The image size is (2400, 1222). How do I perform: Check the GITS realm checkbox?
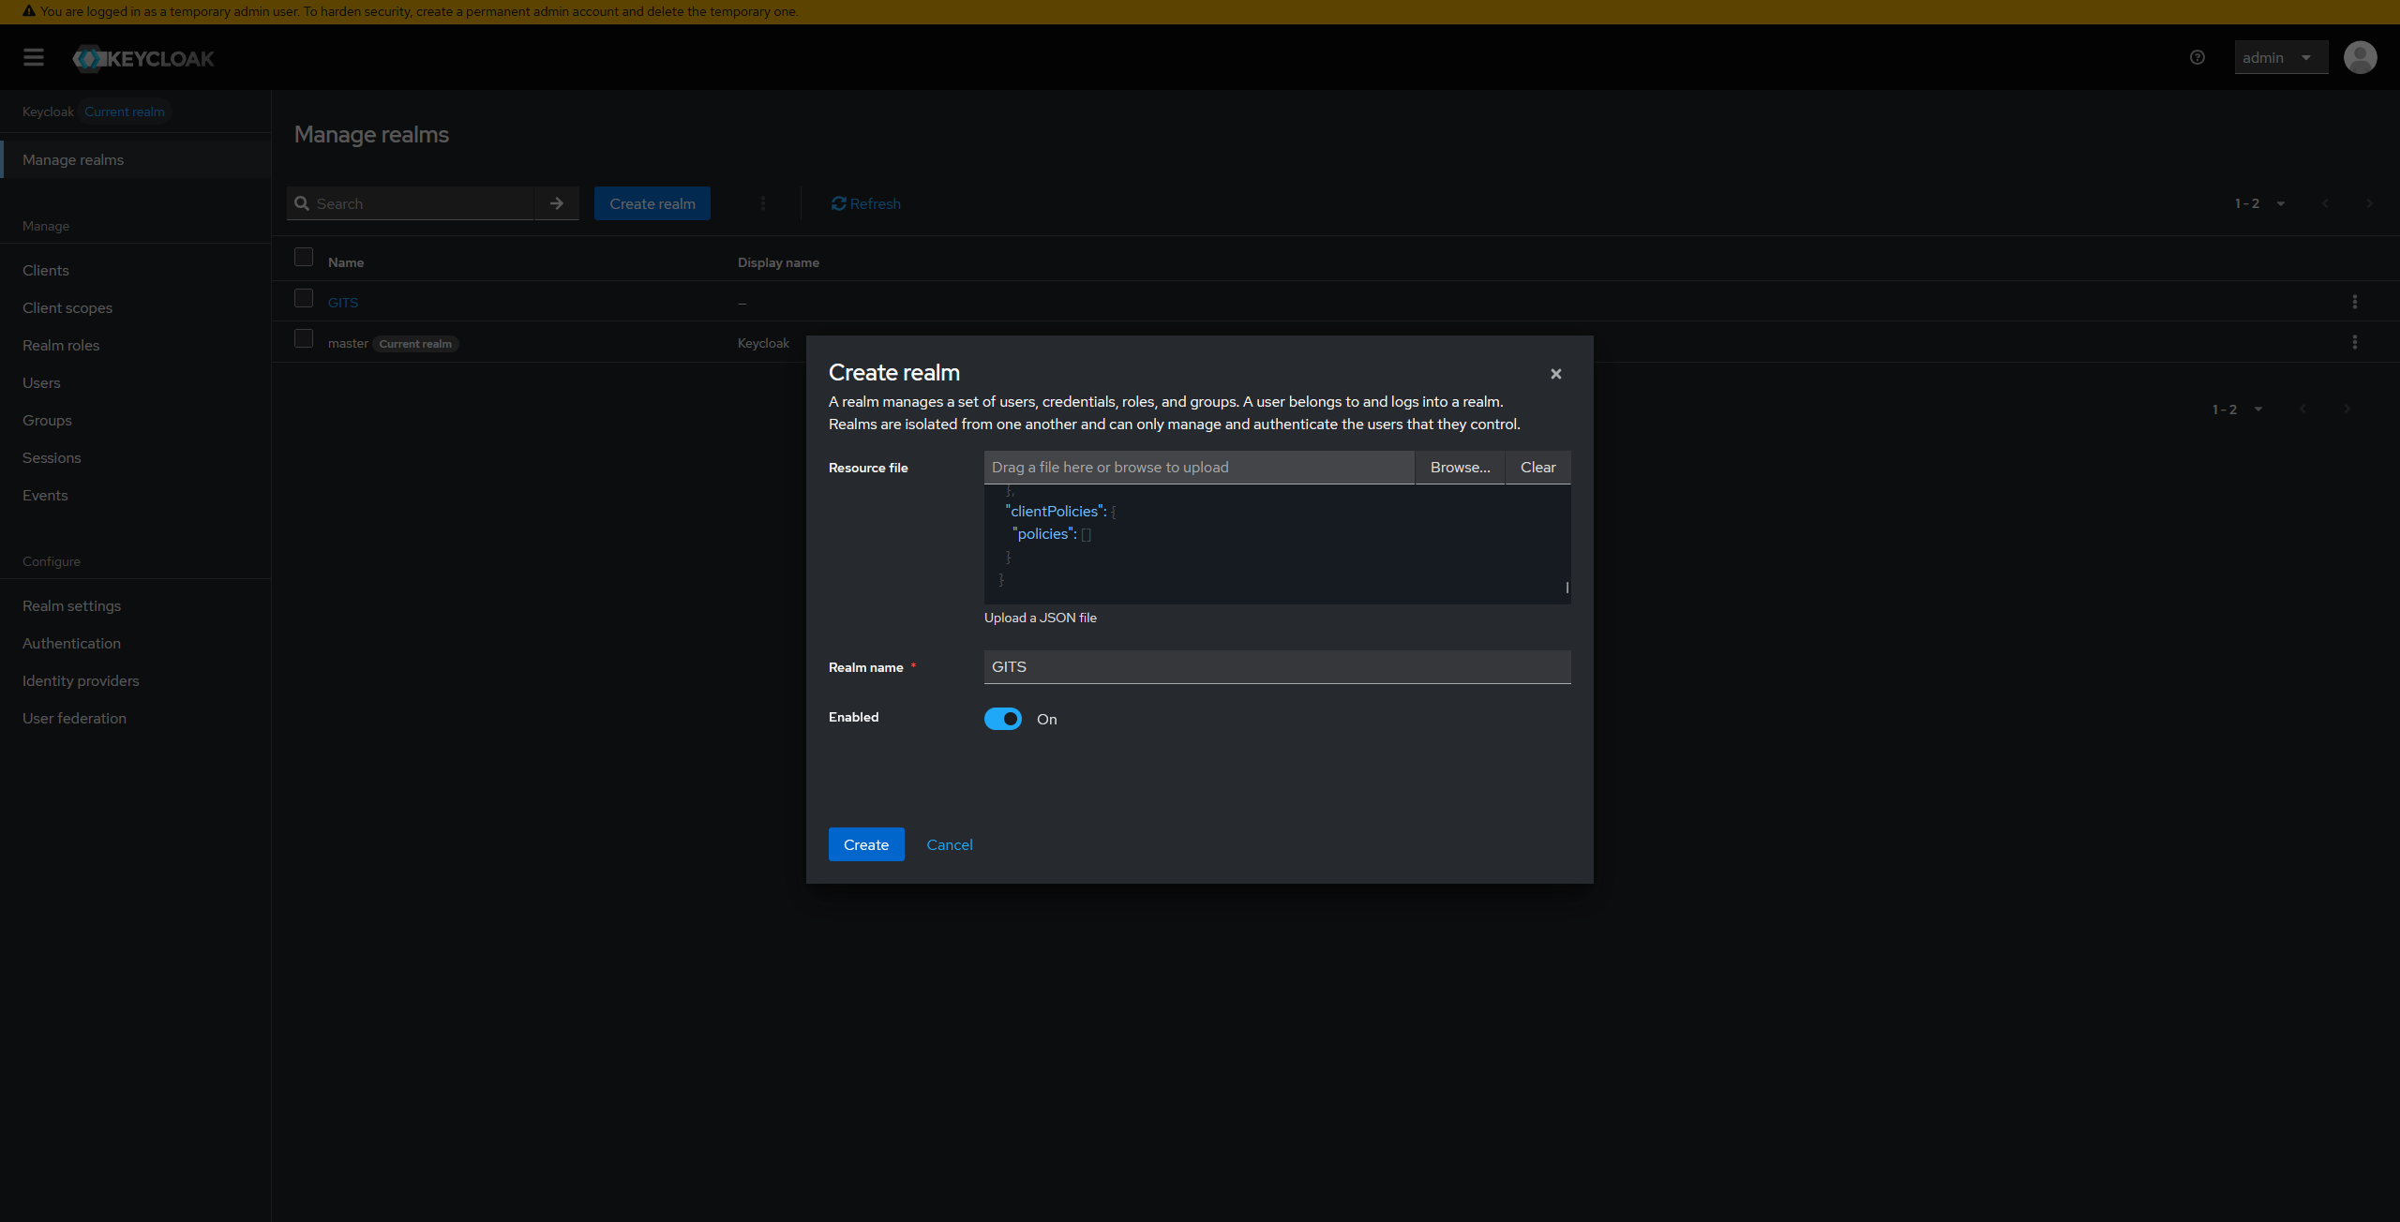pyautogui.click(x=304, y=298)
